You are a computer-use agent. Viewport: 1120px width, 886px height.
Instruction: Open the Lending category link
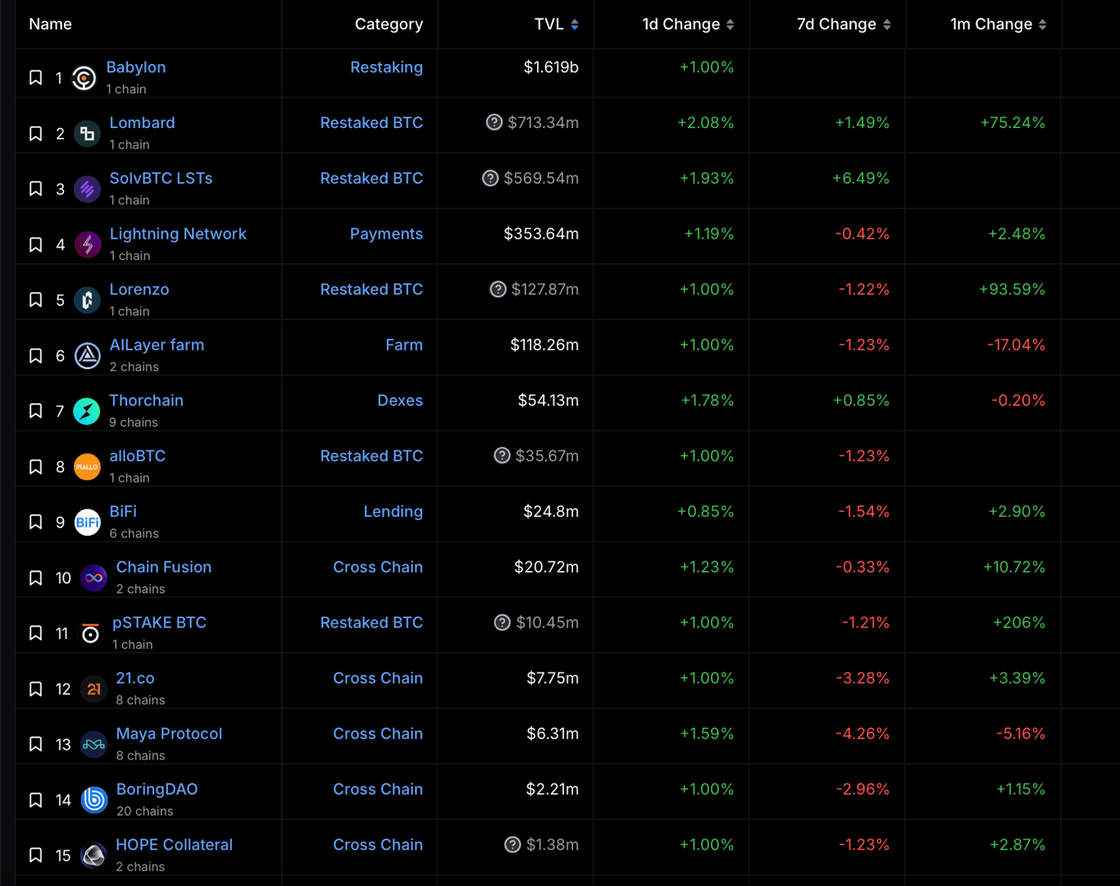(x=394, y=511)
